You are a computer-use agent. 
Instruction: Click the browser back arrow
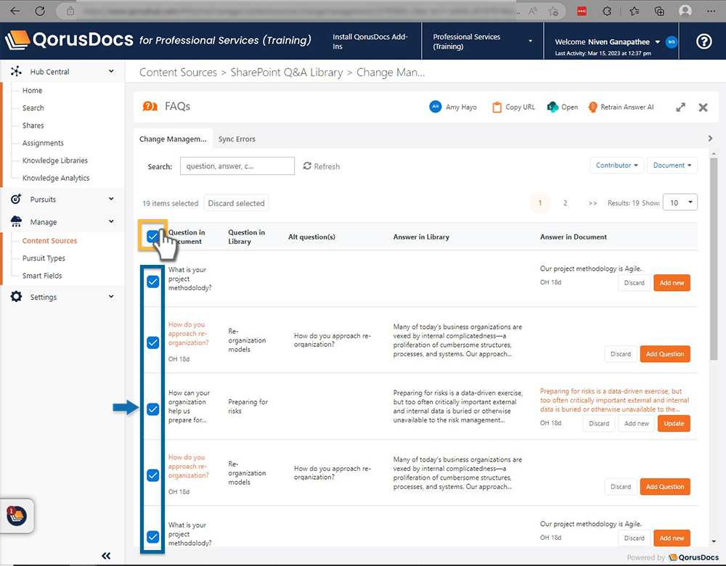coord(15,11)
